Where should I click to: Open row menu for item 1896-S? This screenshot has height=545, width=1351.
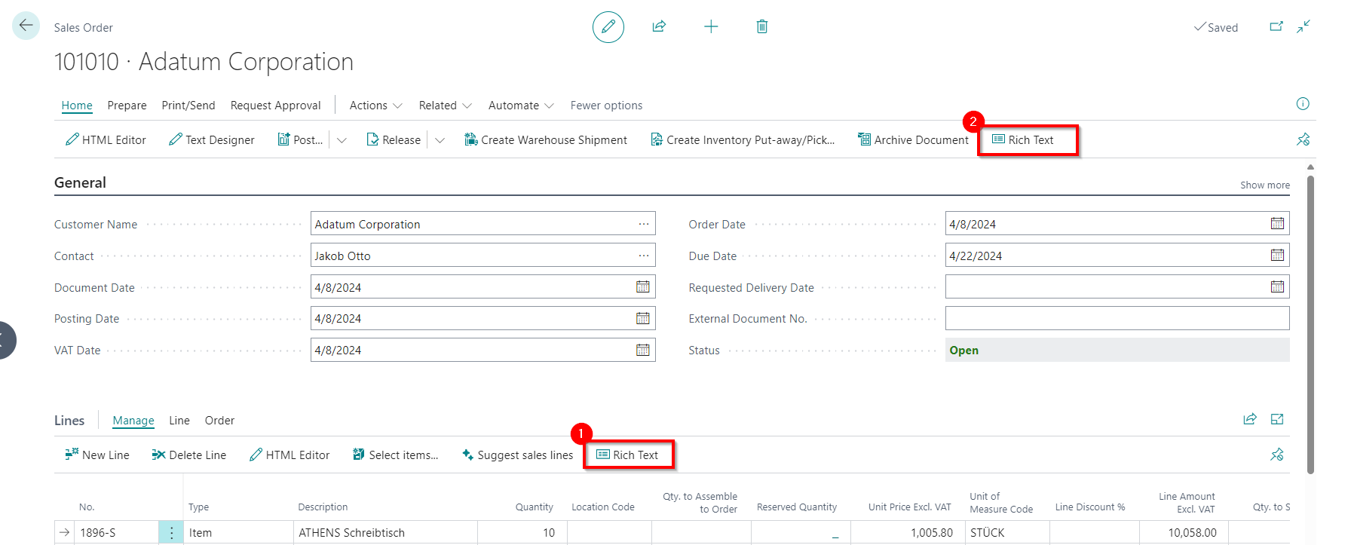point(171,532)
